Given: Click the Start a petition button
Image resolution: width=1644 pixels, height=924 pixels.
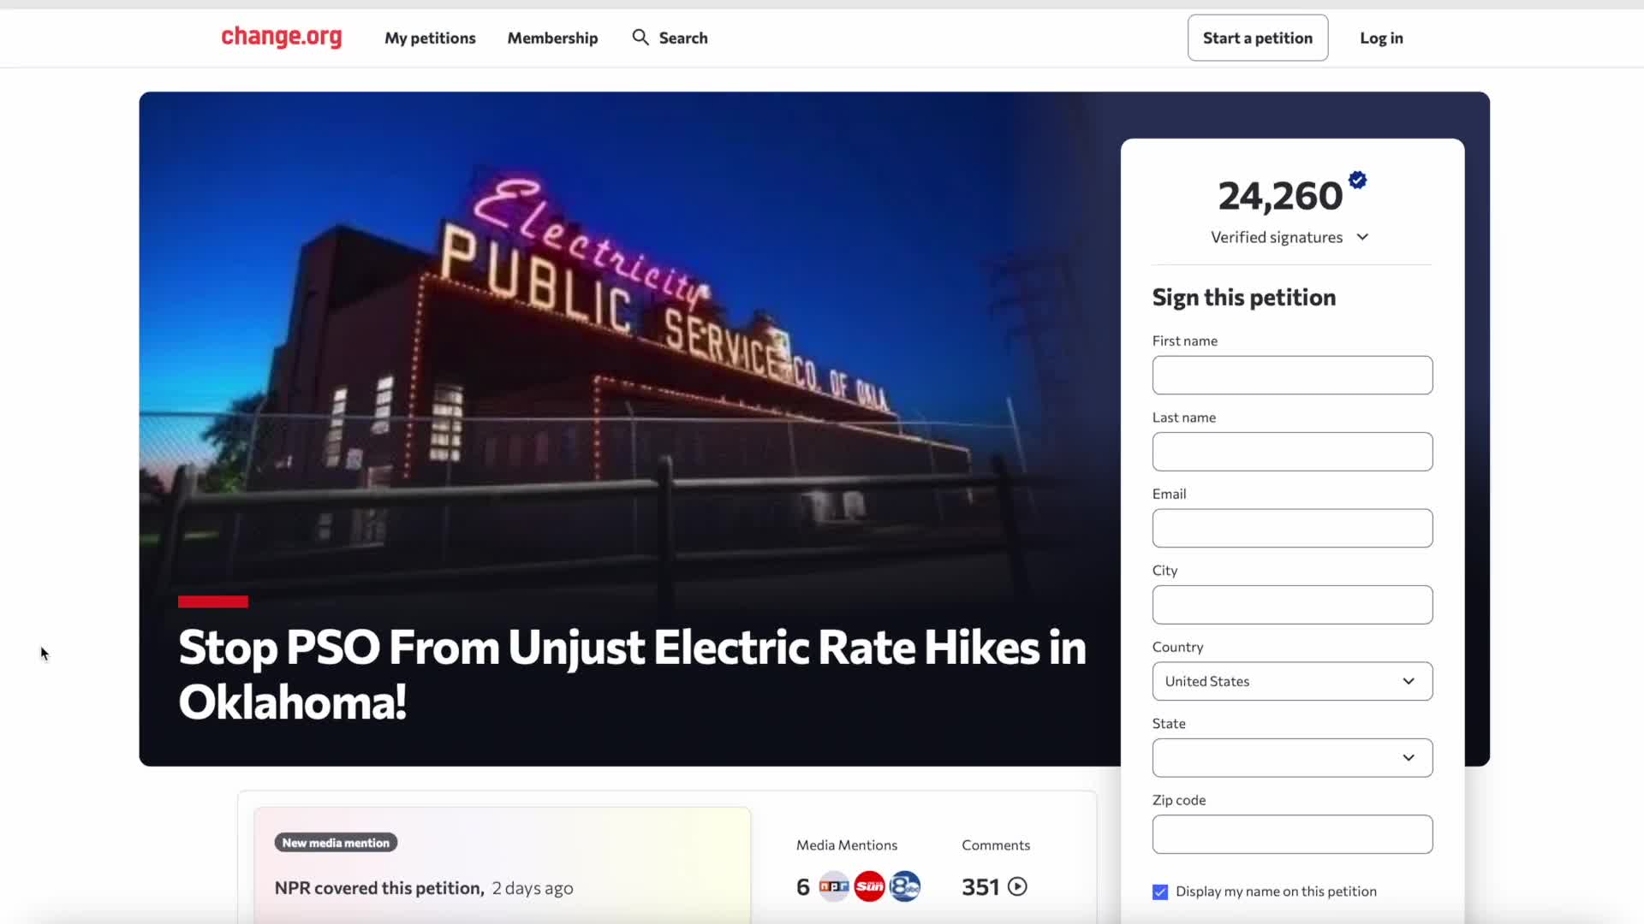Looking at the screenshot, I should [1257, 38].
